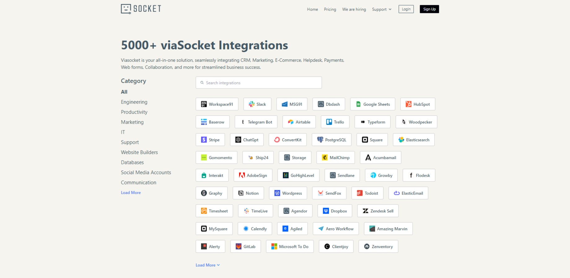Click the Login button
Screen dimensions: 570x278
pos(406,9)
